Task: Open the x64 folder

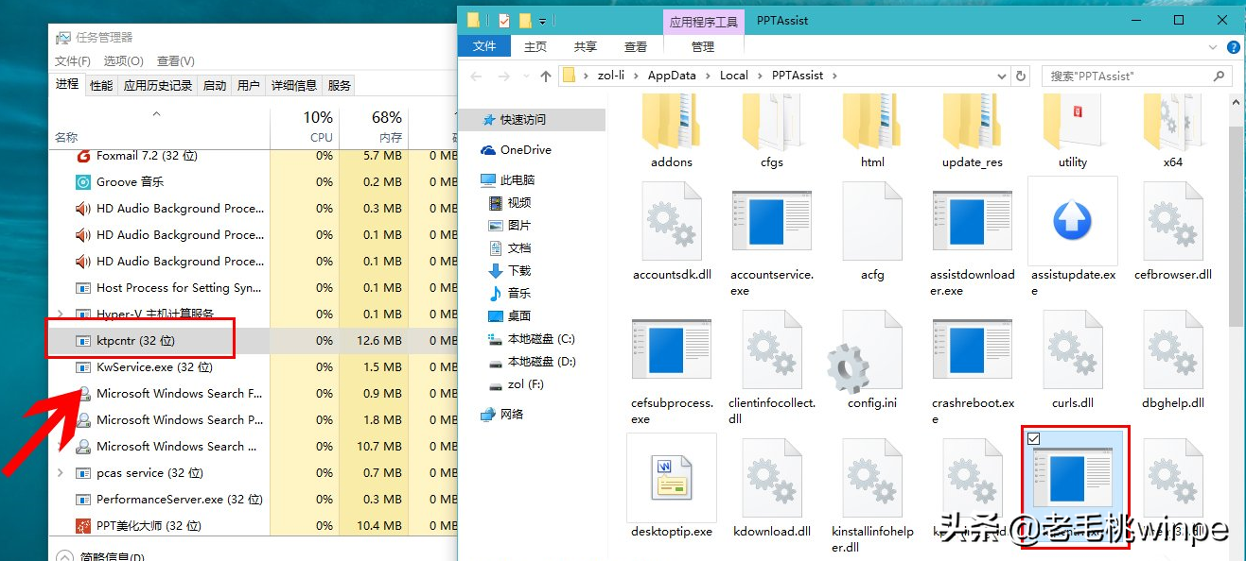Action: pos(1173,121)
